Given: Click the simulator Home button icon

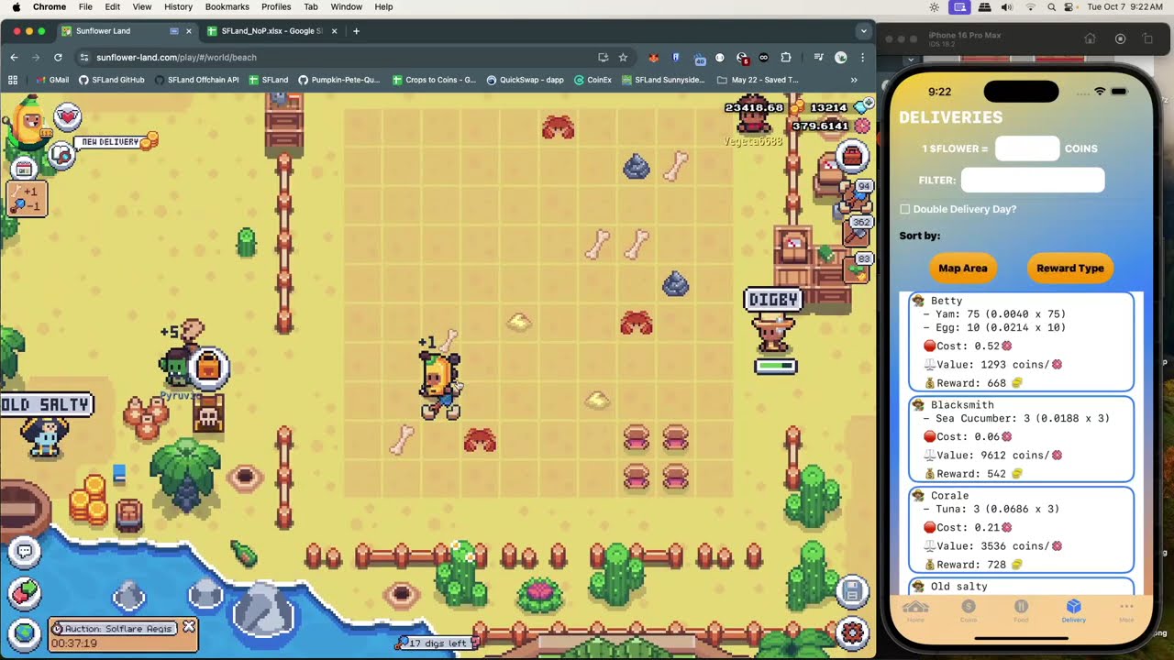Looking at the screenshot, I should tap(1090, 38).
